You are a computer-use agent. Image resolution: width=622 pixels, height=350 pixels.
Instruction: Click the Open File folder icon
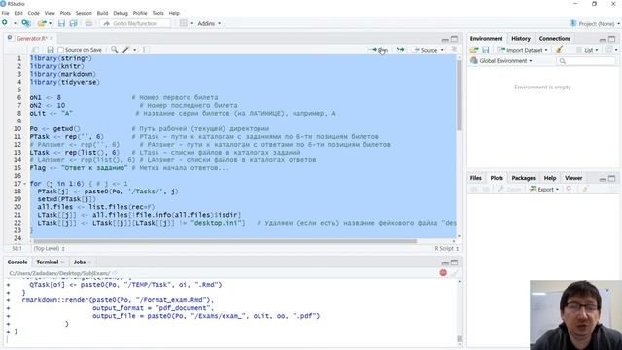[x=42, y=23]
